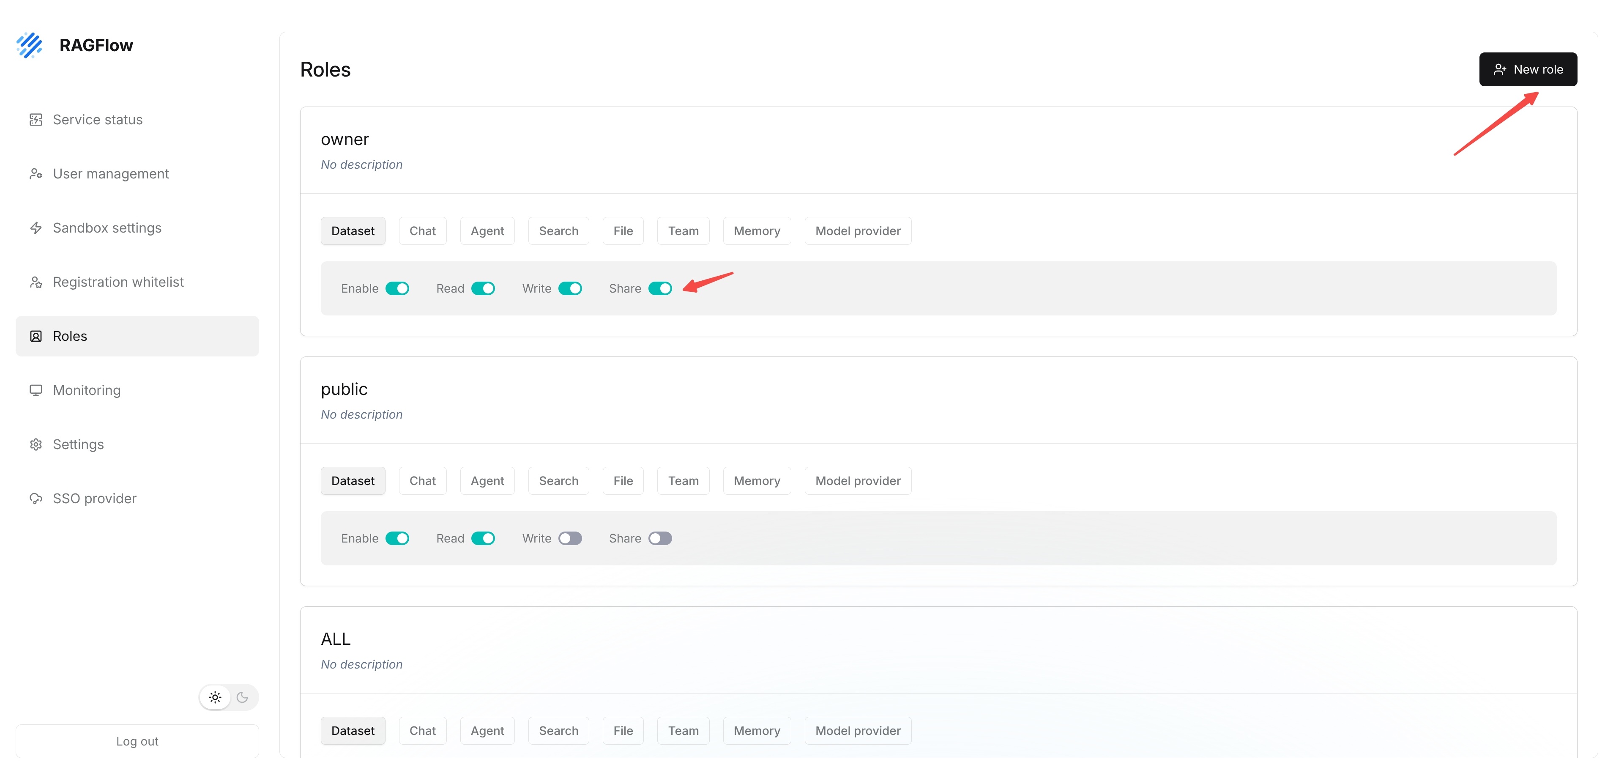Open Registration whitelist page
The image size is (1605, 773).
137,282
